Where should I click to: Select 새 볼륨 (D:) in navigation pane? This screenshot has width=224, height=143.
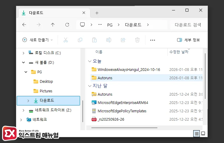pyautogui.click(x=45, y=62)
